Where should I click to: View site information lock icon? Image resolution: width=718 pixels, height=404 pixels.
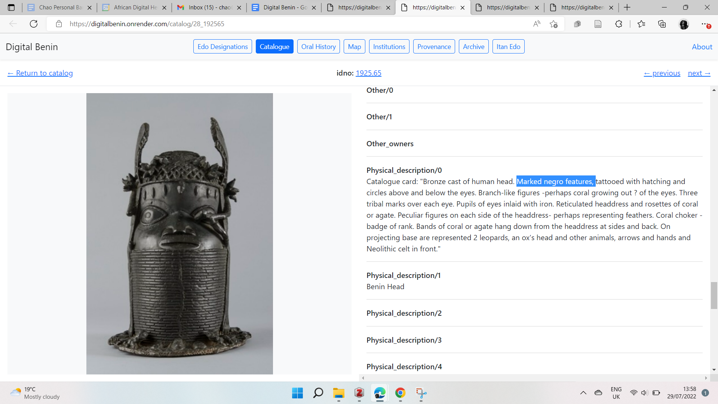coord(59,24)
